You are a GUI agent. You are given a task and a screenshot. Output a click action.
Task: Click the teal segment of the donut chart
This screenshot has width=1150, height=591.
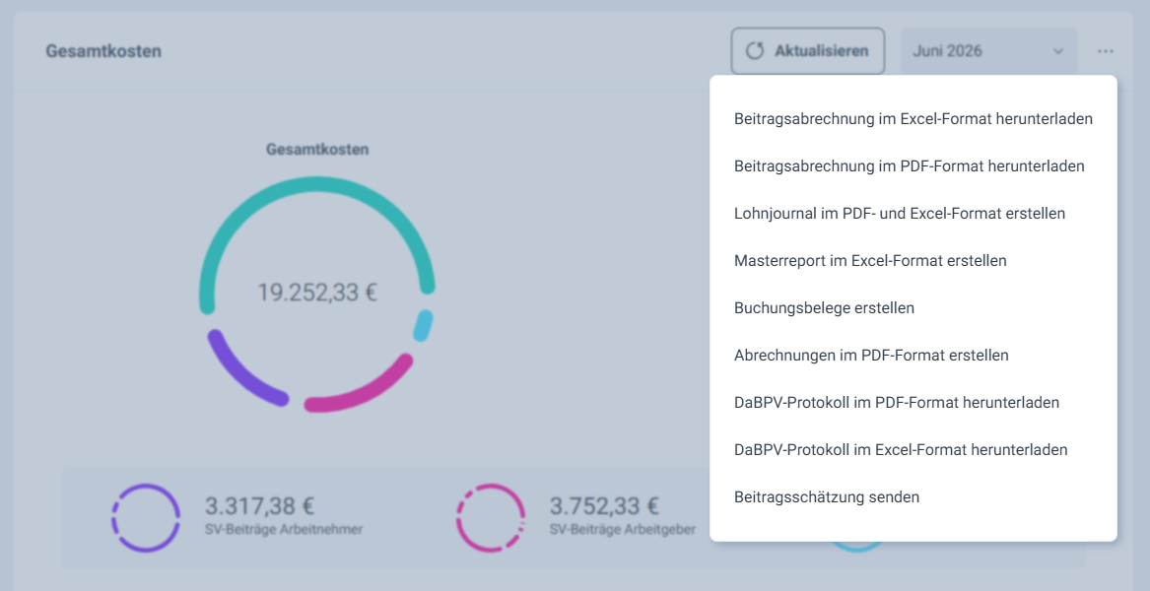pyautogui.click(x=317, y=184)
